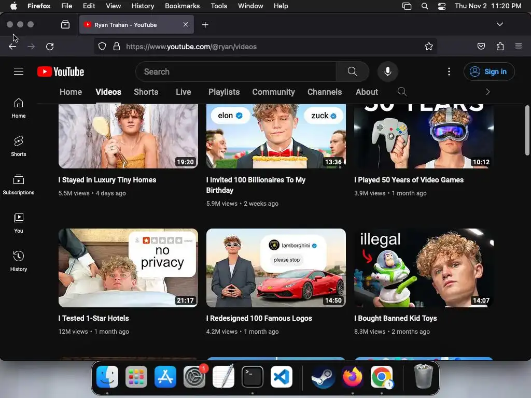Open the channel About tab

coord(367,92)
